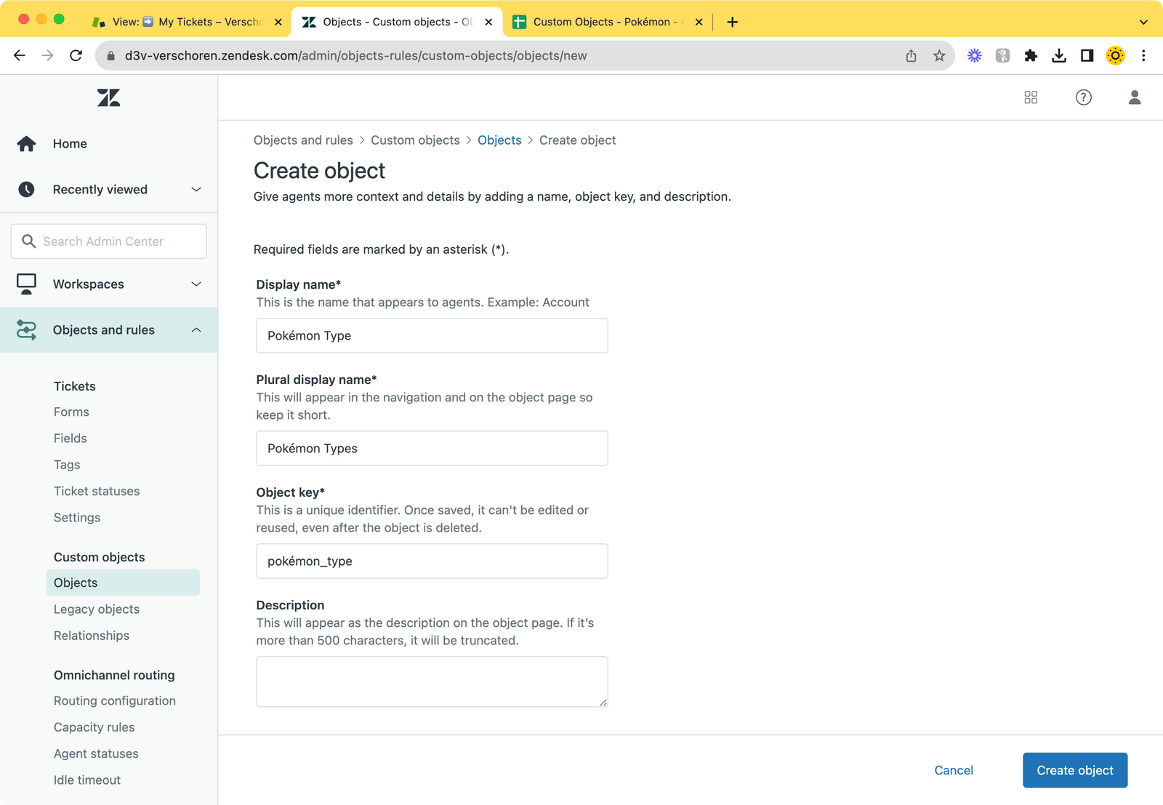Click the downloads icon in the browser toolbar
The height and width of the screenshot is (805, 1163).
point(1059,55)
